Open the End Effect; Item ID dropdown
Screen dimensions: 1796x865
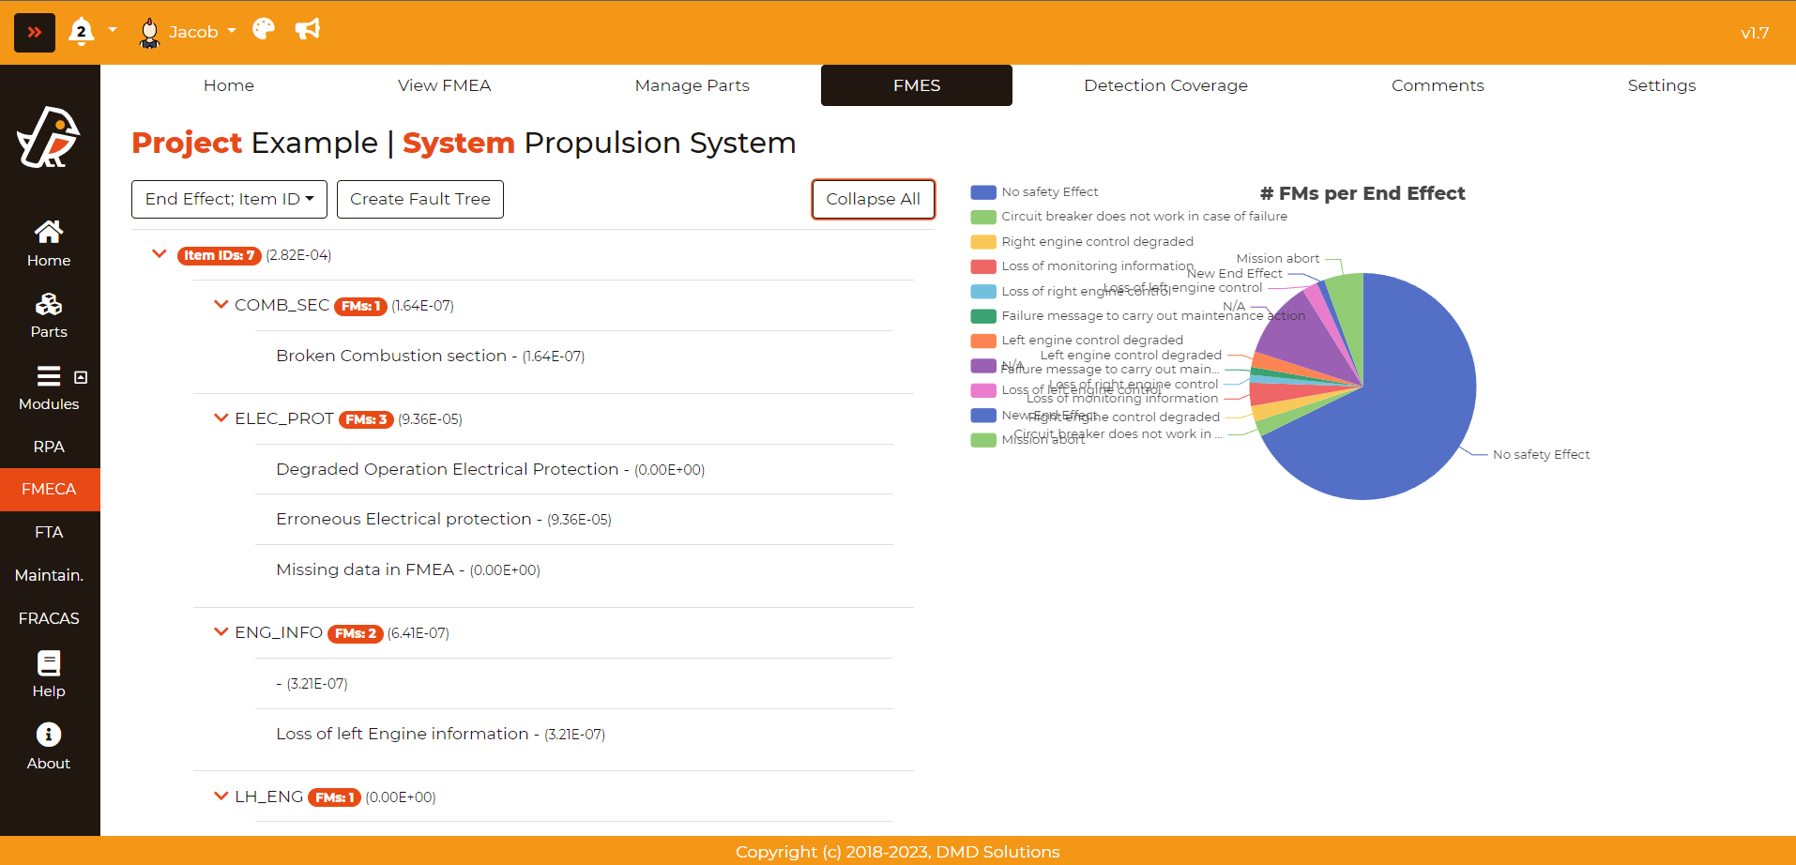(229, 200)
